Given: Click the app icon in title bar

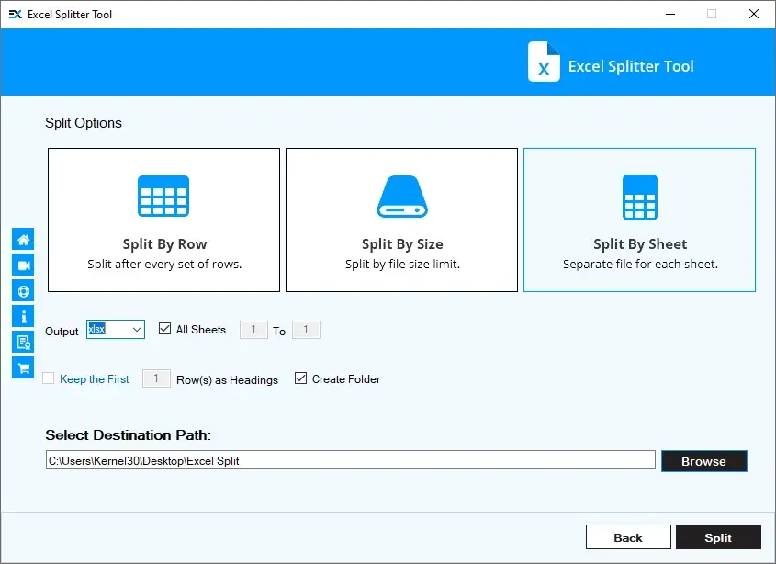Looking at the screenshot, I should click(15, 15).
